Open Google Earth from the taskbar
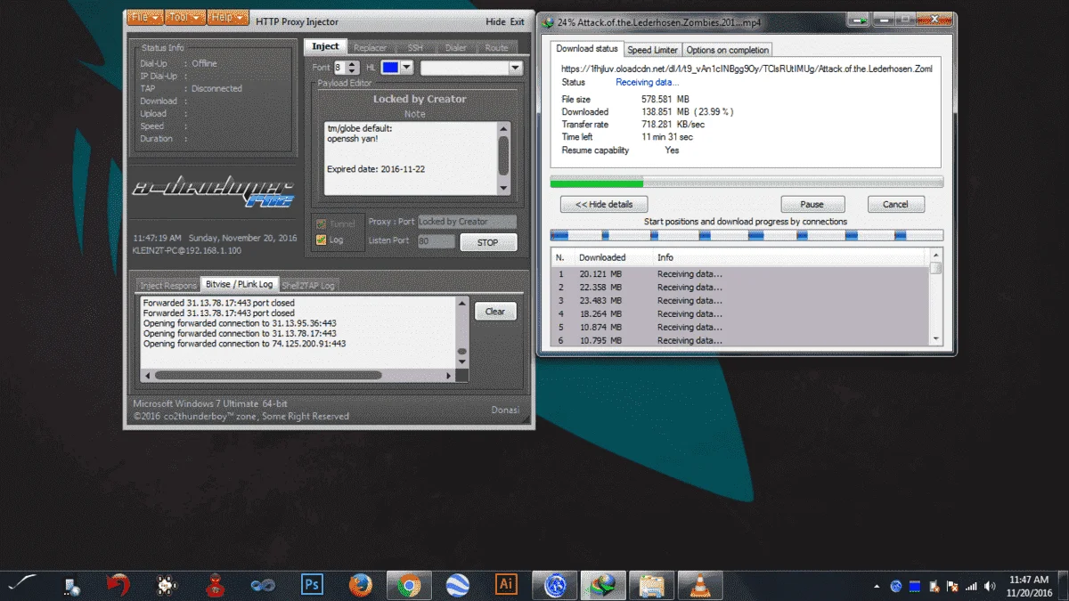 tap(457, 585)
